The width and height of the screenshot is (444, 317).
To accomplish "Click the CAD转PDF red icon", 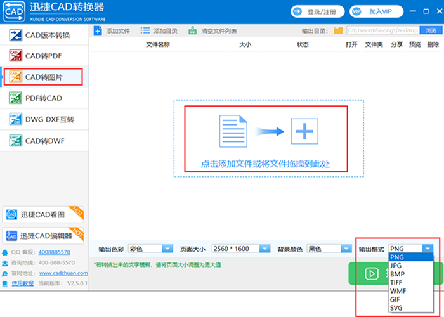I will pos(16,56).
